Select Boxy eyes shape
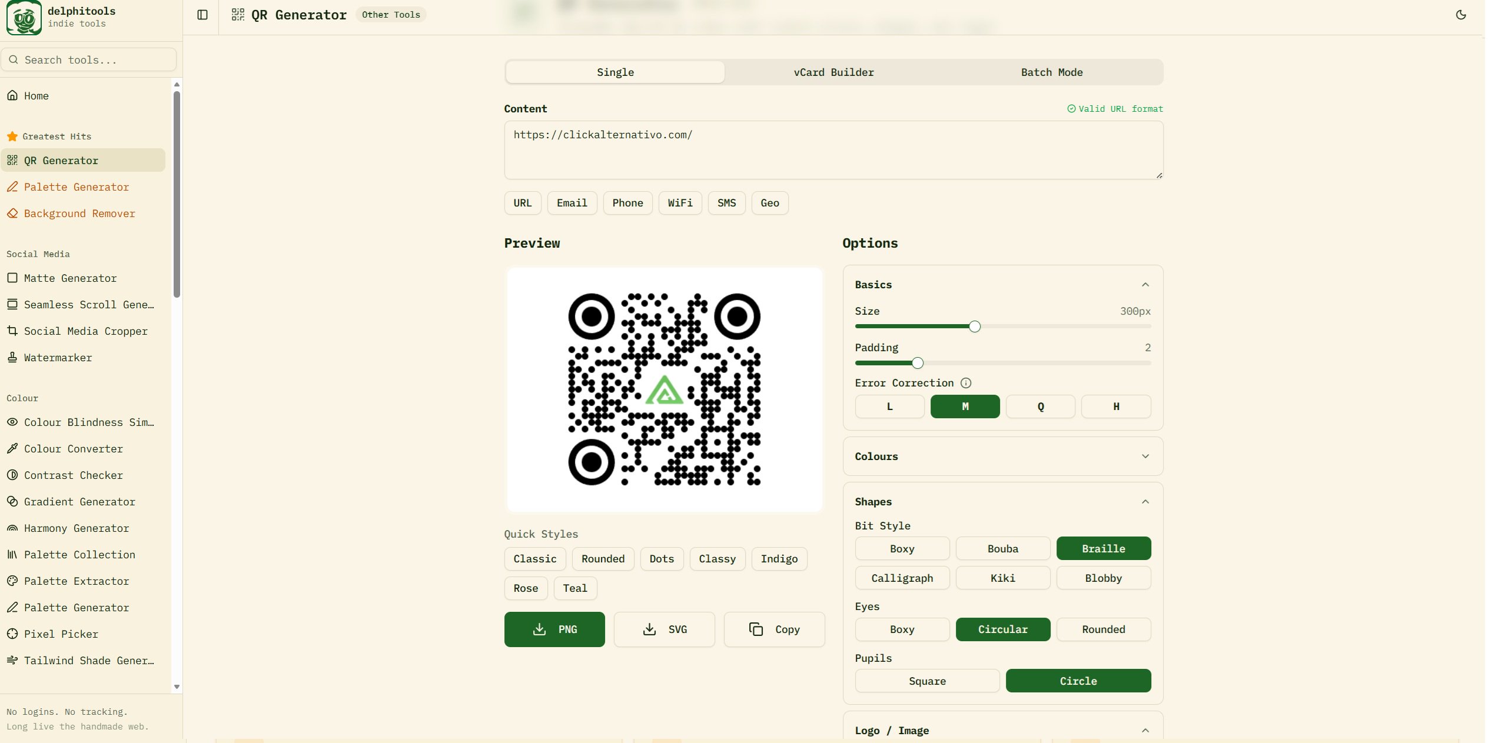Viewport: 1488px width, 743px height. point(902,629)
